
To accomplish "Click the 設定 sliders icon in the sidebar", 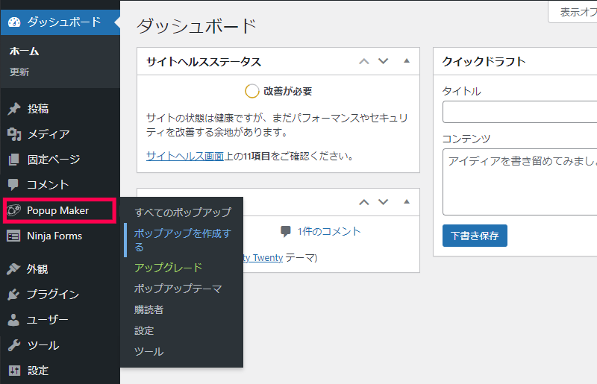I will (x=14, y=371).
